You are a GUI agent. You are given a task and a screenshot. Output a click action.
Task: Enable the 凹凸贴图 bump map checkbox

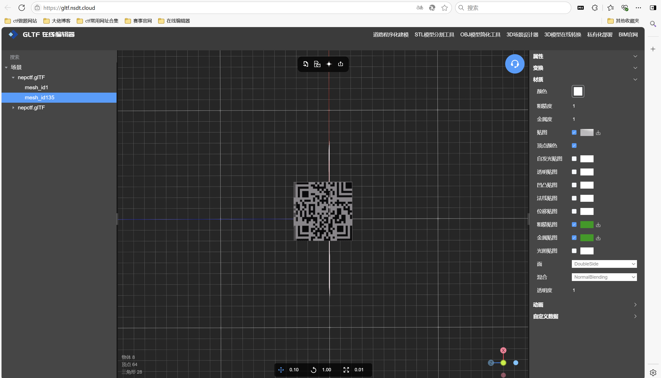point(574,185)
